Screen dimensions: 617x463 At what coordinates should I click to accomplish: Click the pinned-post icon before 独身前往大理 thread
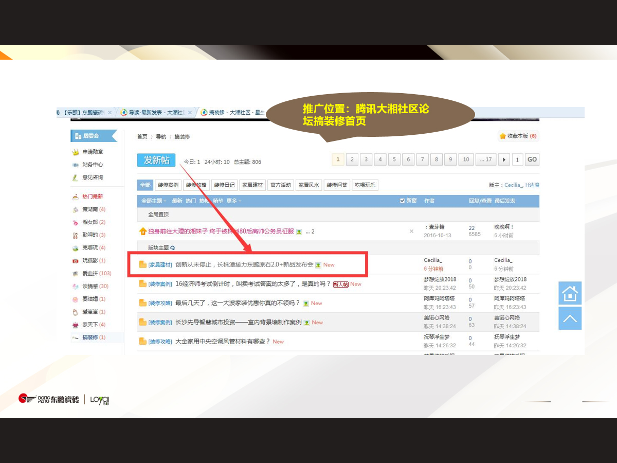(143, 232)
